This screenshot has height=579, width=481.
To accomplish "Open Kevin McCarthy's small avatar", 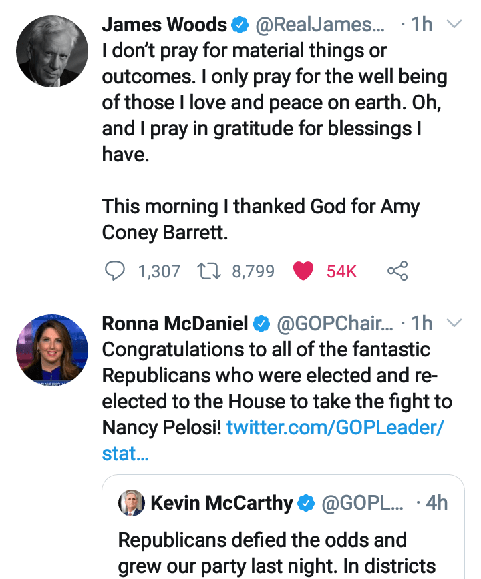I will click(x=132, y=502).
